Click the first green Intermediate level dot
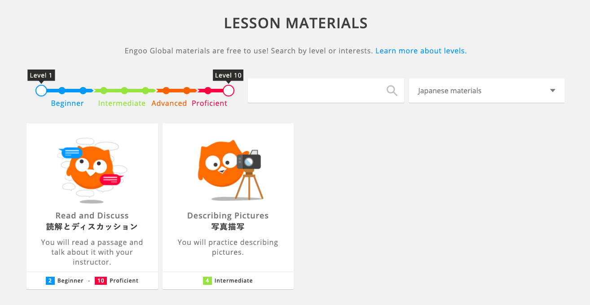590x305 pixels. 104,91
